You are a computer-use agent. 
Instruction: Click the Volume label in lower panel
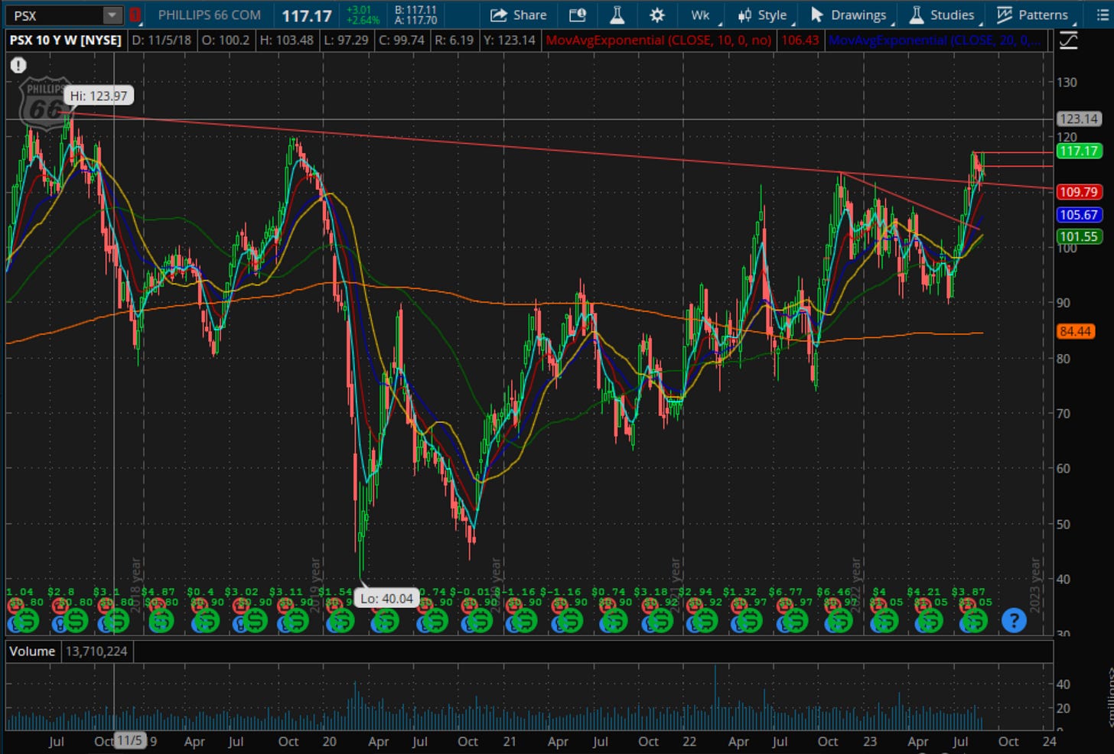32,651
